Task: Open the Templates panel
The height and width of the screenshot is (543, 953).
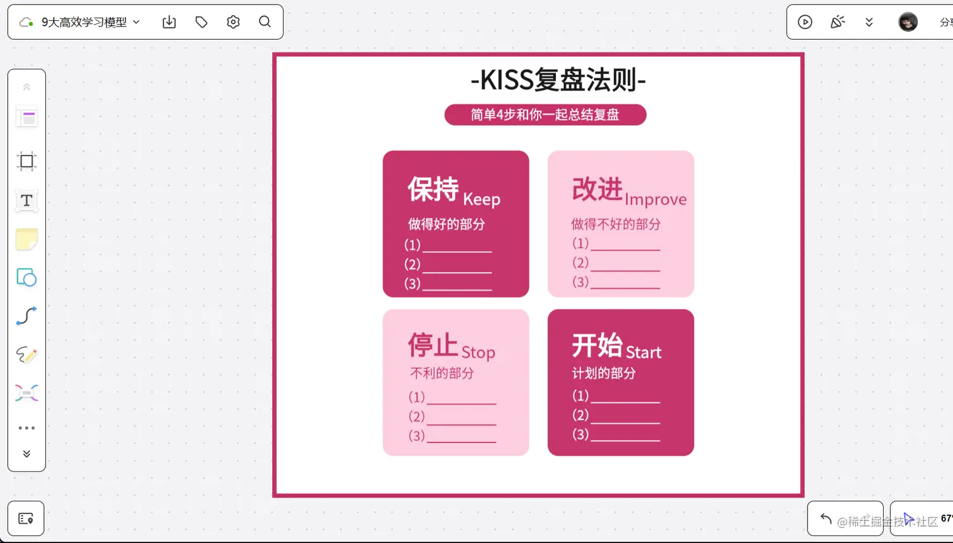Action: pos(26,116)
